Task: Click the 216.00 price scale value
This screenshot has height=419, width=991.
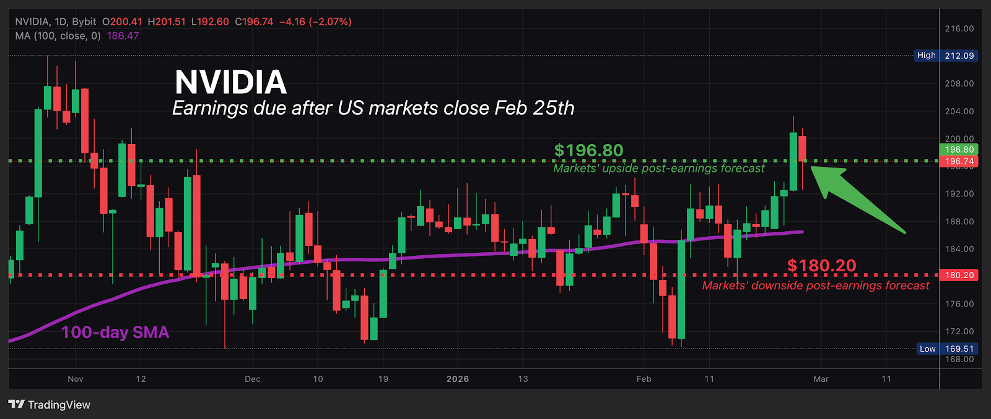Action: (x=959, y=28)
